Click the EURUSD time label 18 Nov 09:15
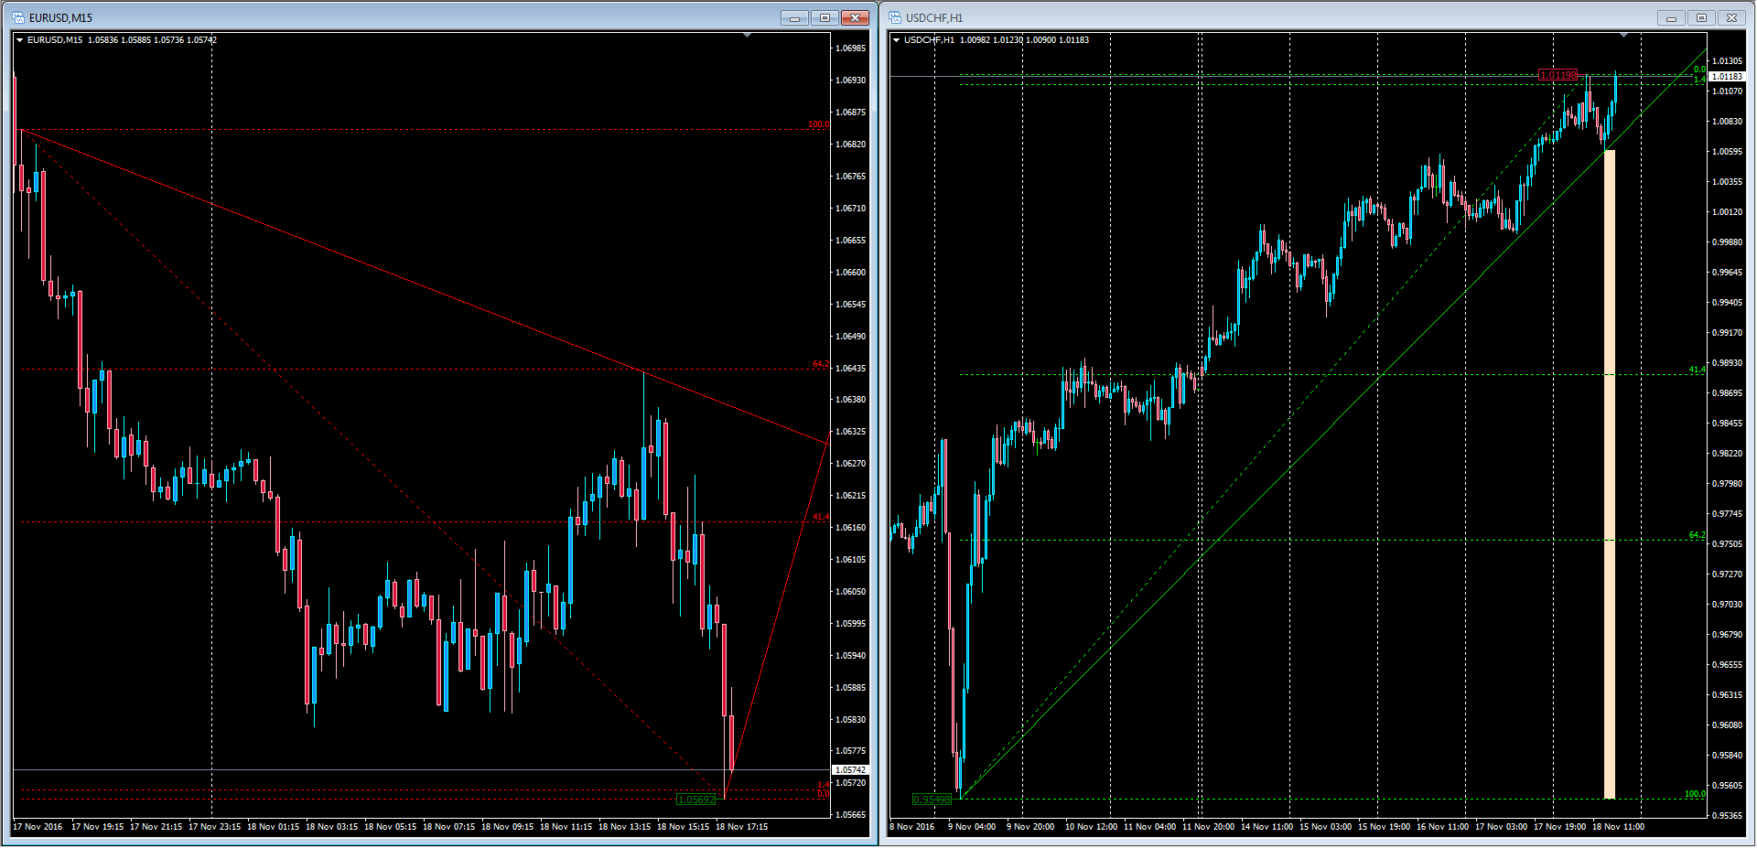 click(x=507, y=827)
